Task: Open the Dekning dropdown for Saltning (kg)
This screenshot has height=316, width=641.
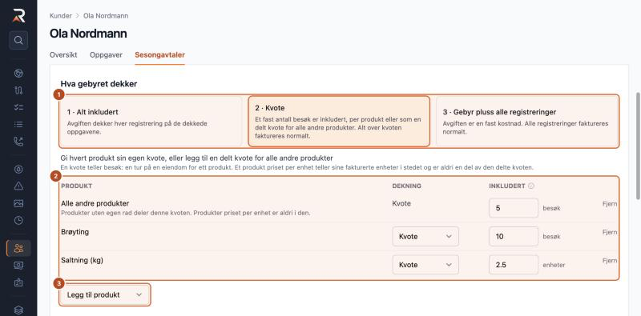Action: [x=425, y=265]
